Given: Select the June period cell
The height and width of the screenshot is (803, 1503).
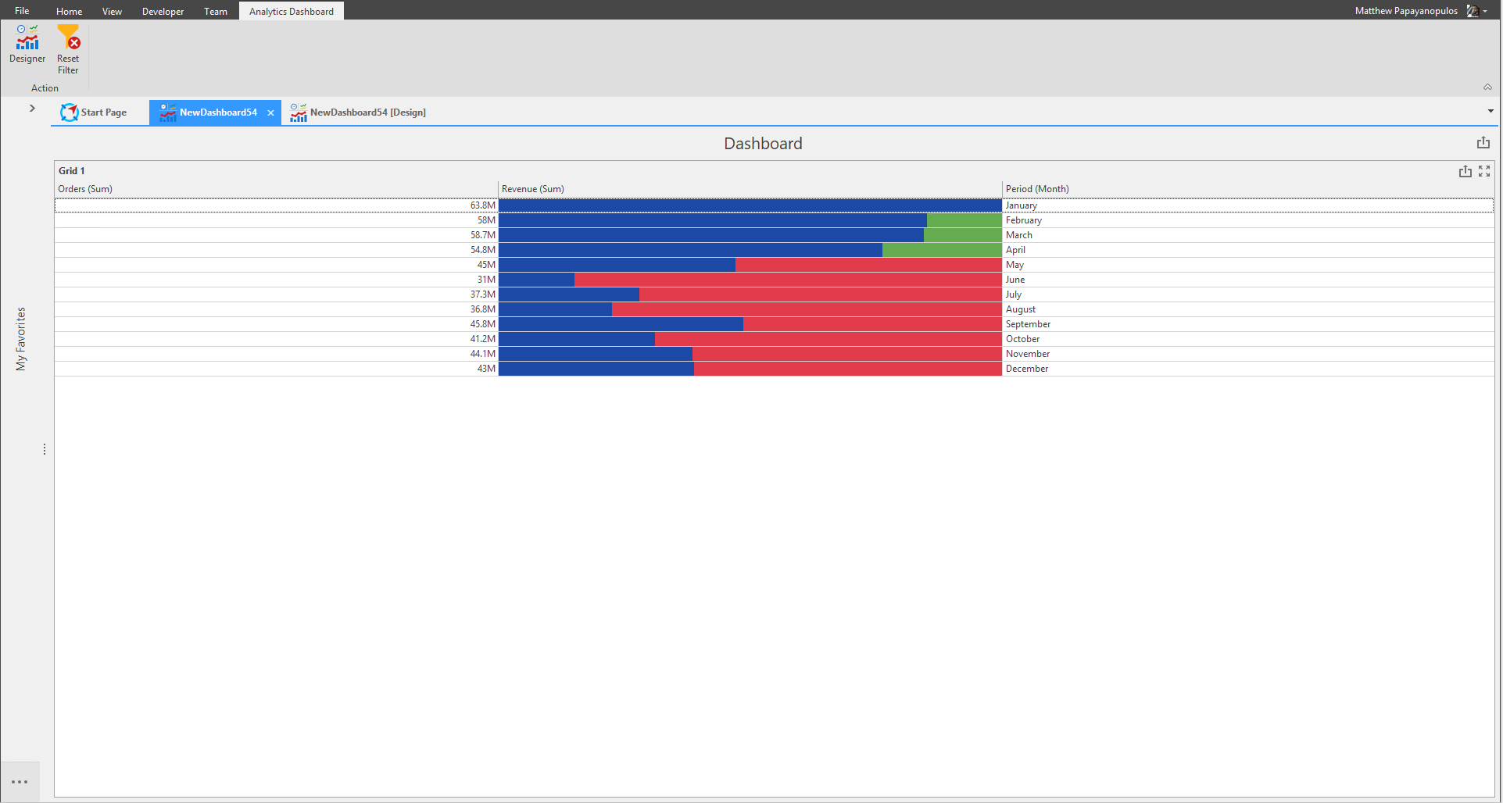Looking at the screenshot, I should [x=1248, y=280].
